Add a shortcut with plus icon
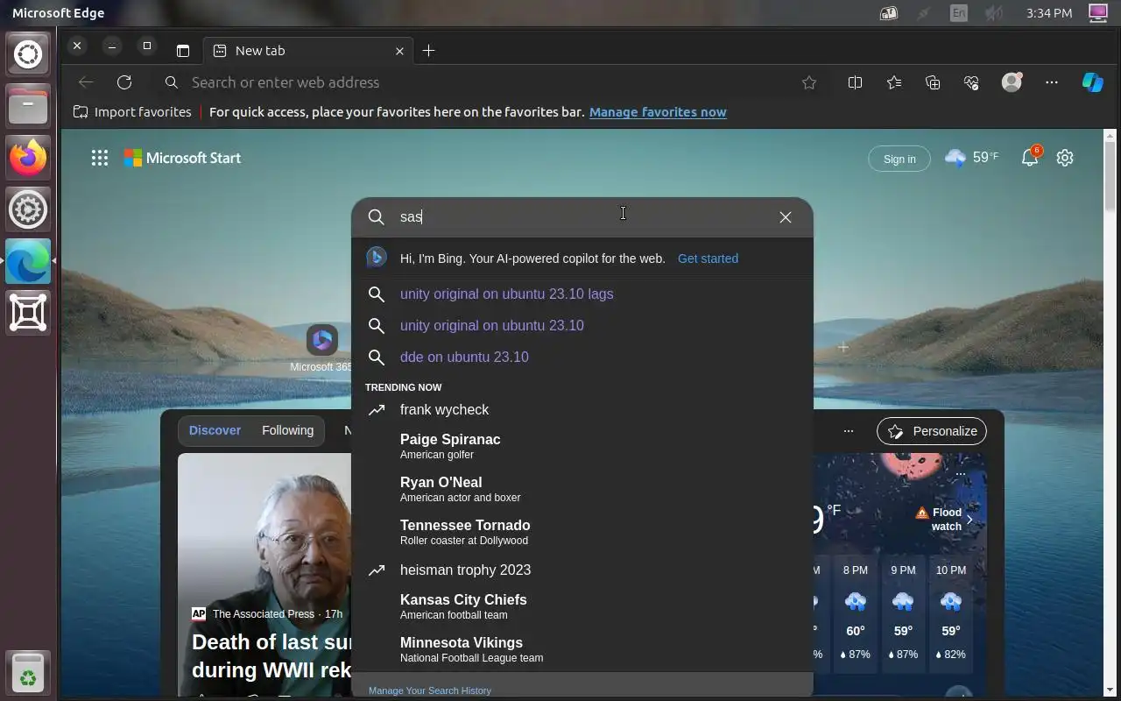 coord(843,348)
